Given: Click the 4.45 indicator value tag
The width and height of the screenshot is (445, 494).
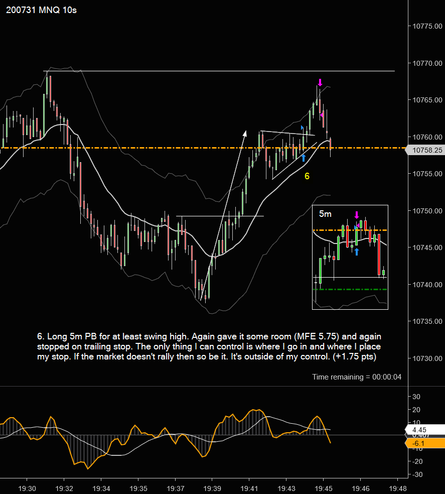Looking at the screenshot, I should pyautogui.click(x=425, y=430).
